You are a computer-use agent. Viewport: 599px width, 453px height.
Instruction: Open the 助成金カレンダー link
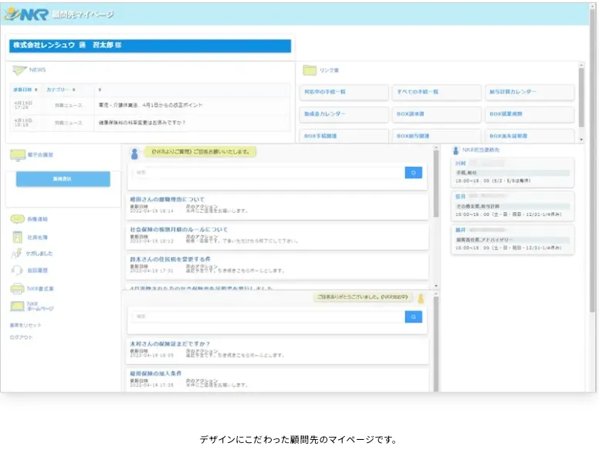[343, 114]
